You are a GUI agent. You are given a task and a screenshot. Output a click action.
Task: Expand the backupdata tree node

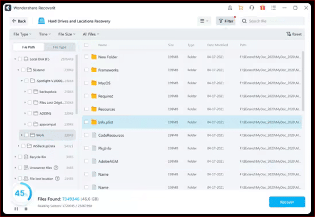[x=25, y=91]
